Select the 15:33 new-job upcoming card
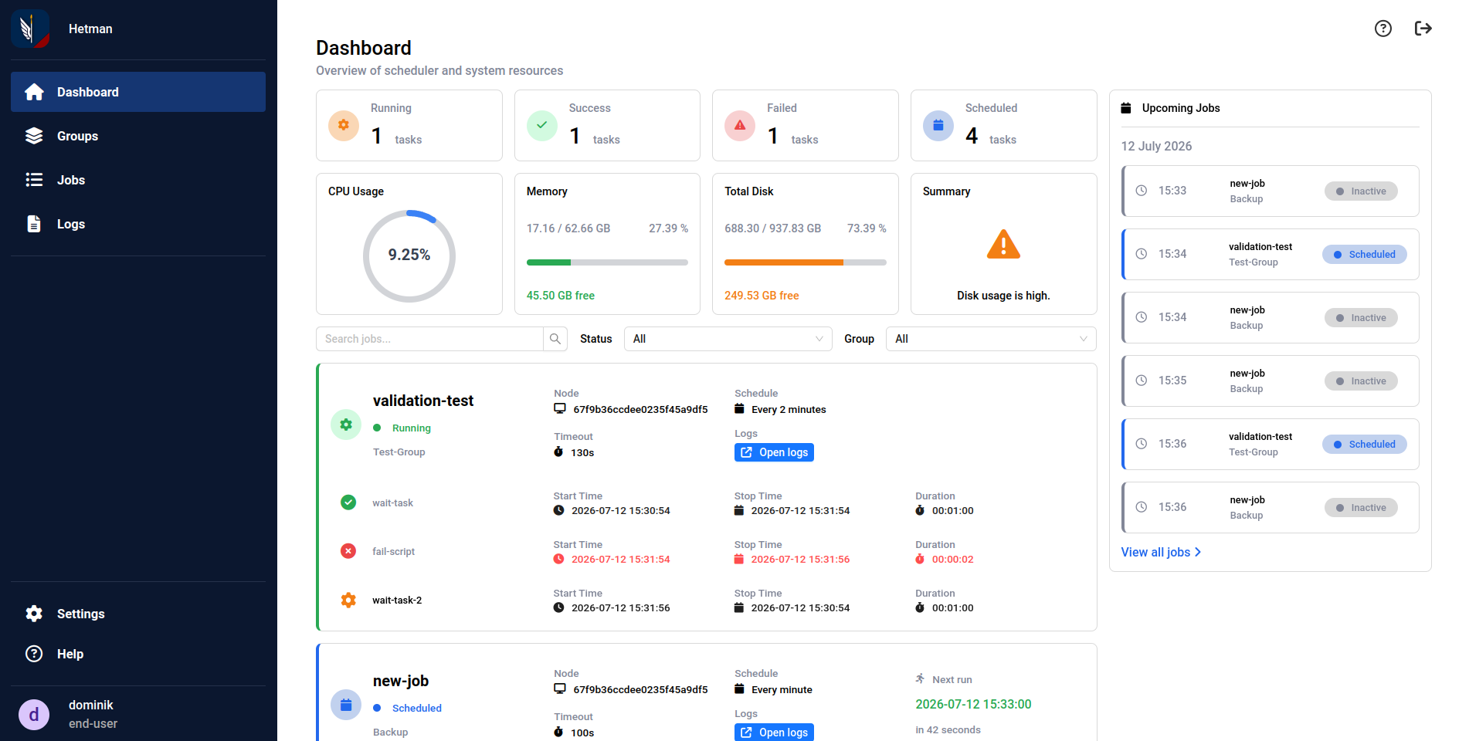The height and width of the screenshot is (741, 1469). 1271,191
